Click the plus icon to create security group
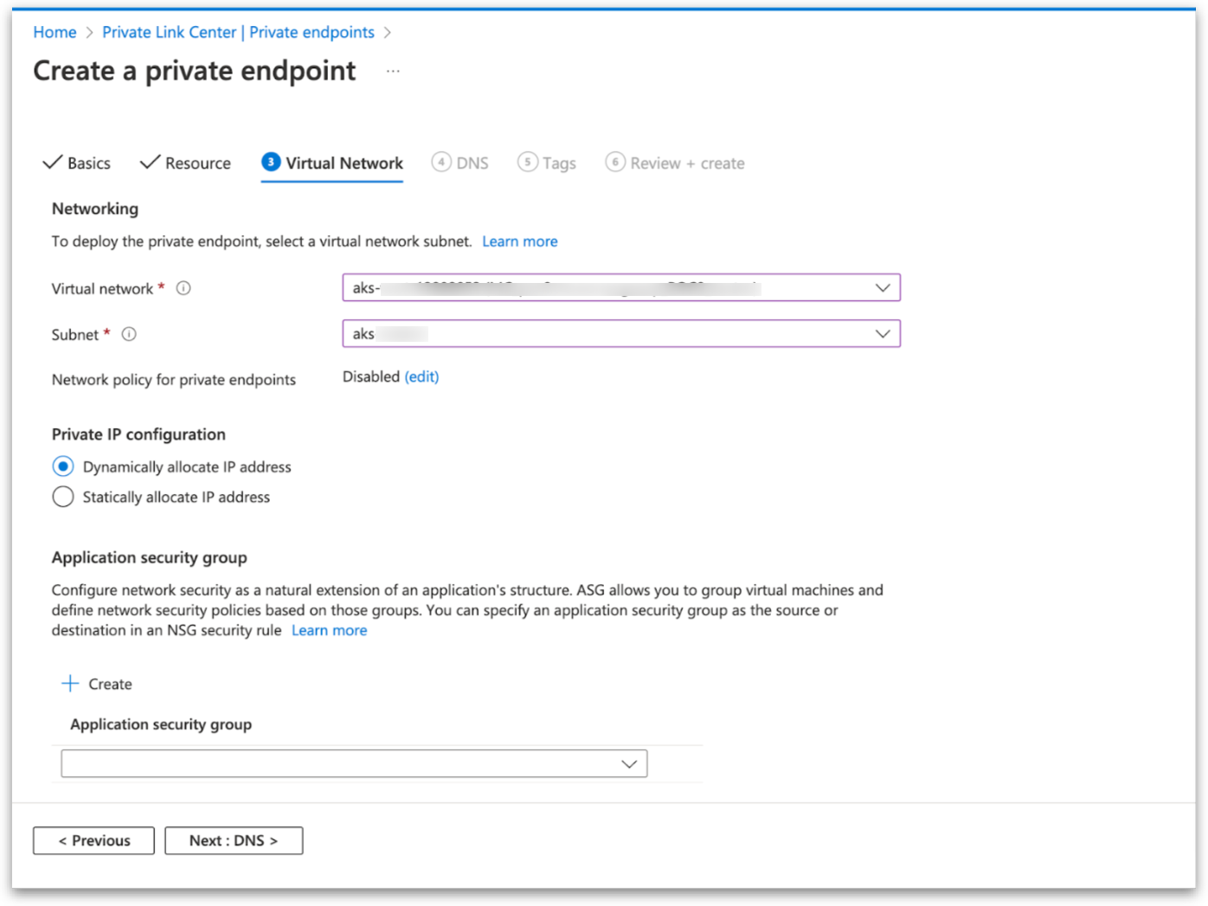 coord(70,684)
